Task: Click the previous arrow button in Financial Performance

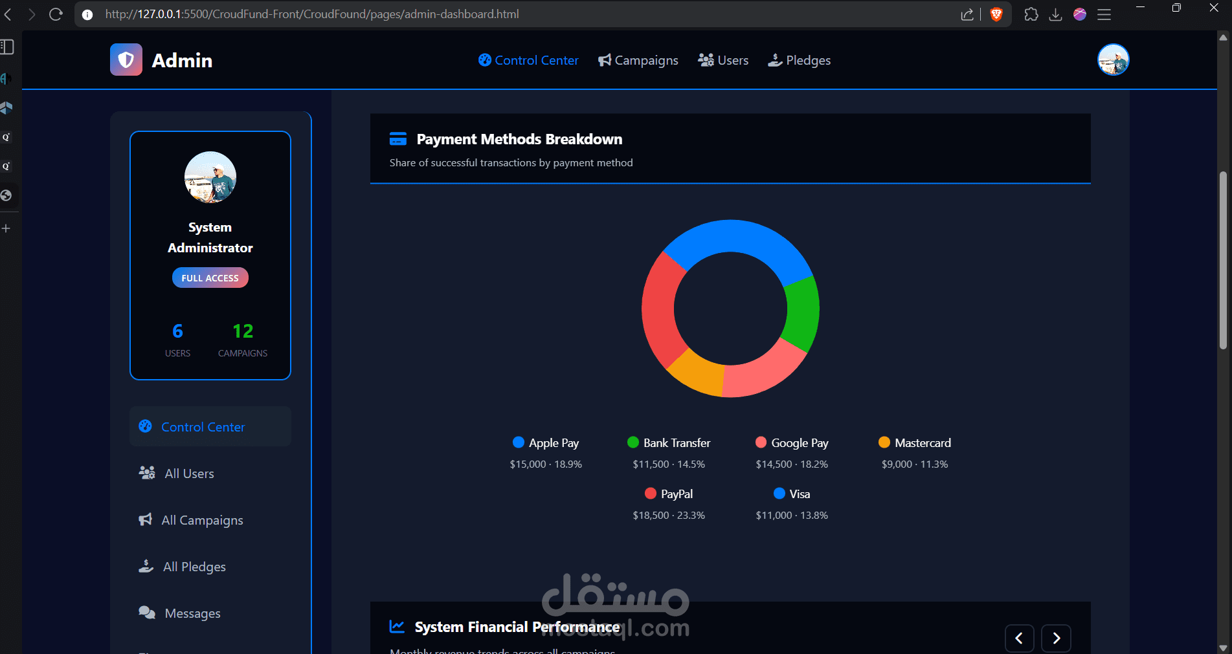Action: pos(1019,638)
